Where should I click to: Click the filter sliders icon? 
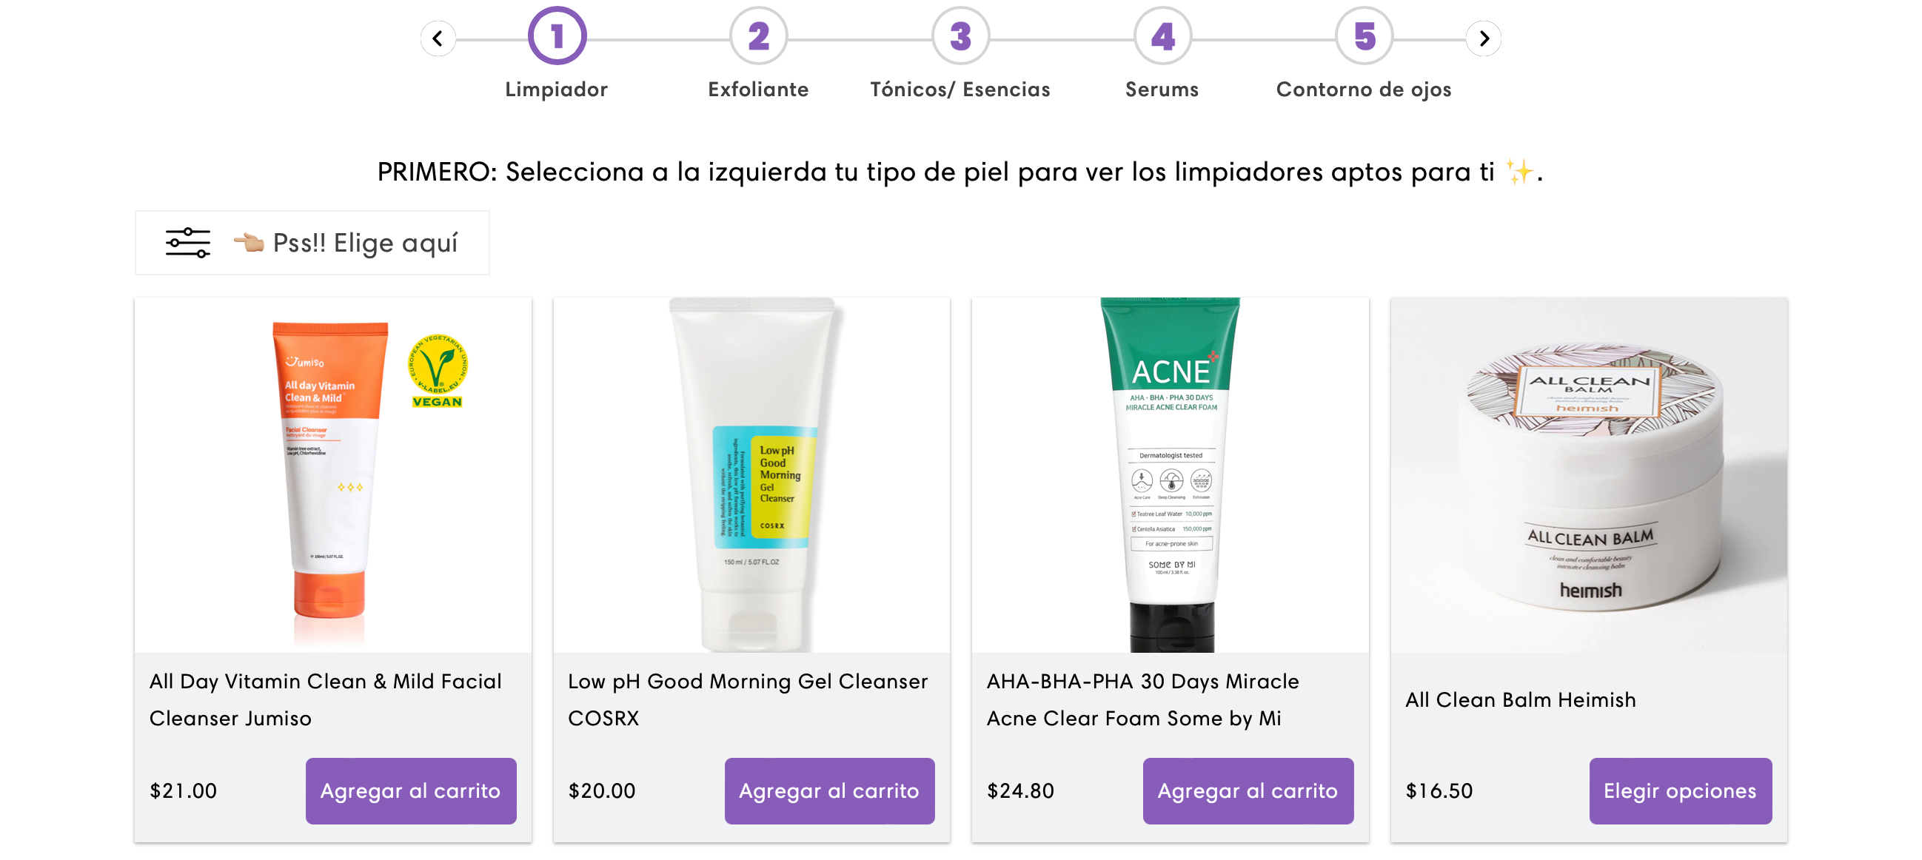point(187,243)
